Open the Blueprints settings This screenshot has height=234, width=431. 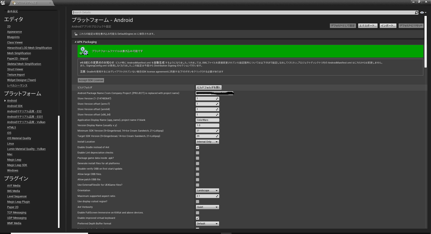pyautogui.click(x=13, y=37)
